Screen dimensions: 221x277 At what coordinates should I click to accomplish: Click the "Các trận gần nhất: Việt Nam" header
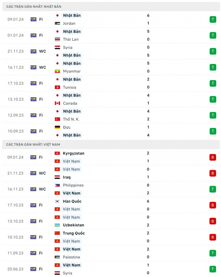coord(33,144)
